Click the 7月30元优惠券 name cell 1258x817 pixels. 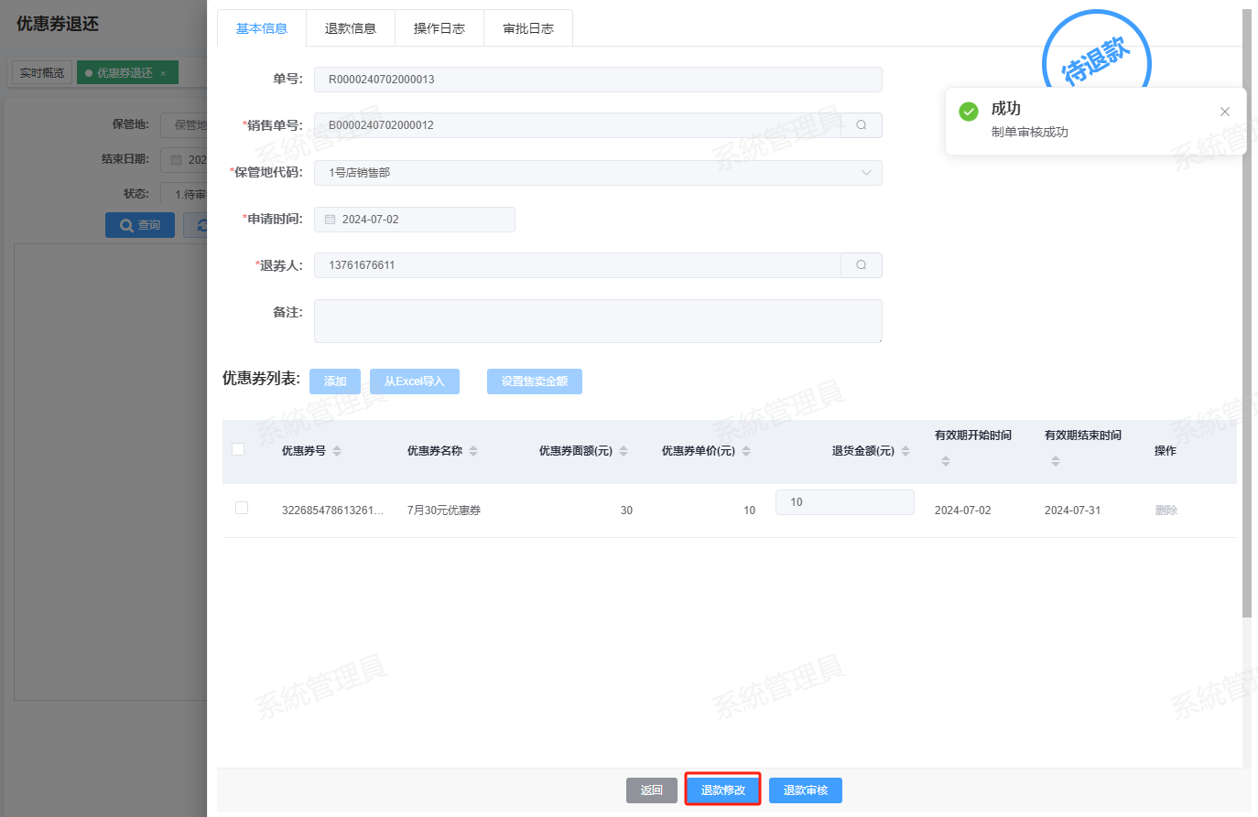444,511
